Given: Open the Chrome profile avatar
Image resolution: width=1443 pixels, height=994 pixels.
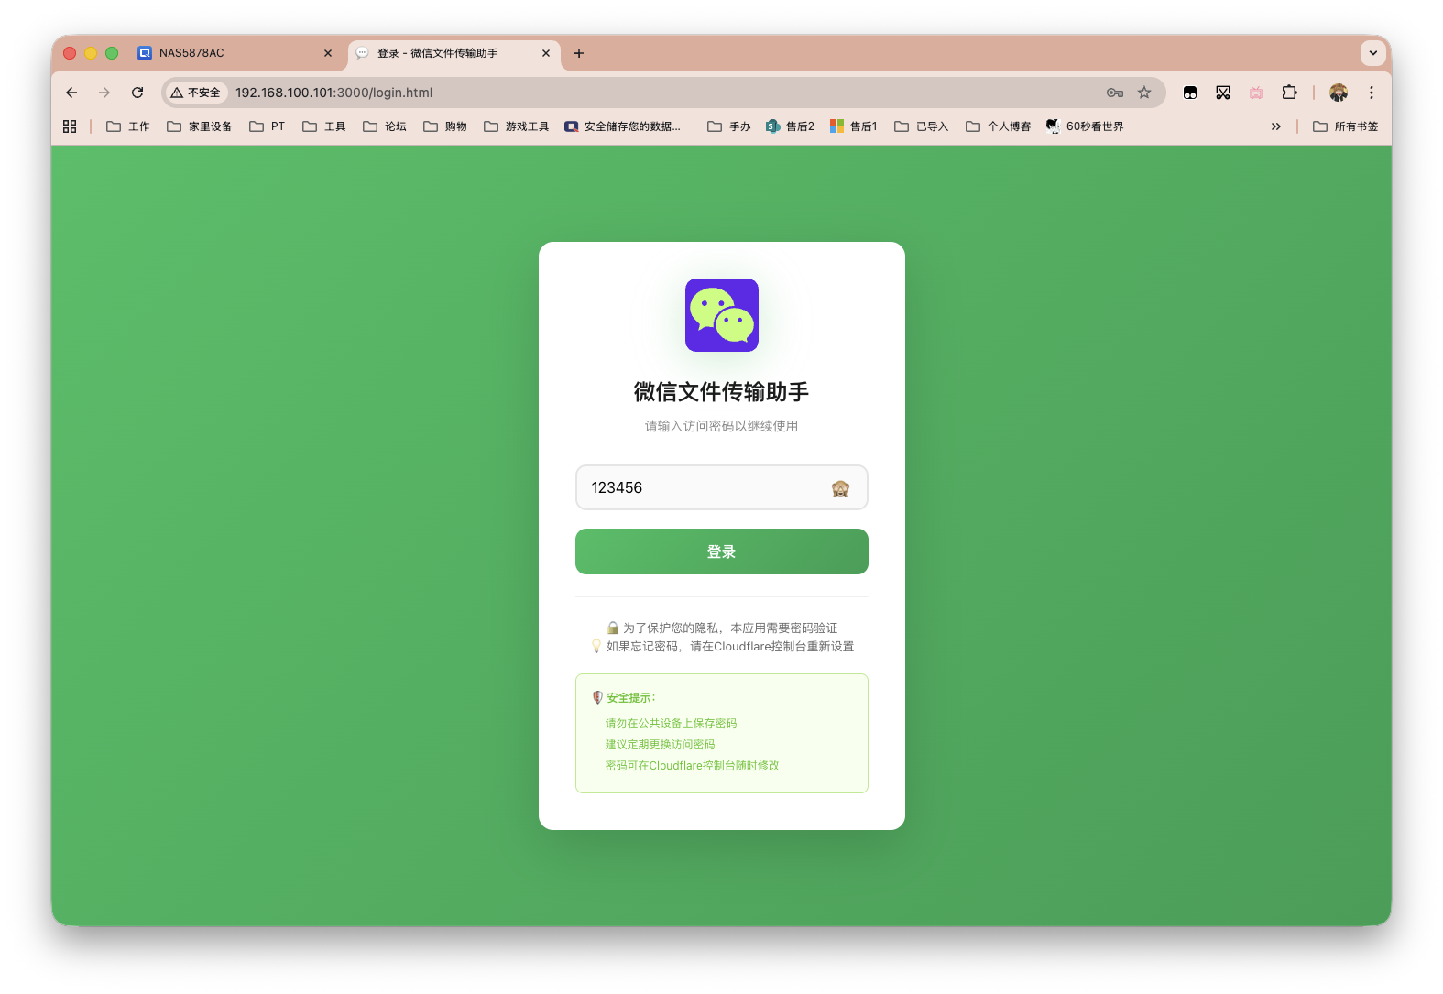Looking at the screenshot, I should coord(1339,93).
